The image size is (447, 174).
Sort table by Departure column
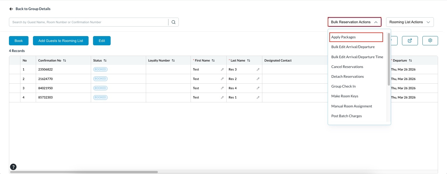[x=410, y=60]
